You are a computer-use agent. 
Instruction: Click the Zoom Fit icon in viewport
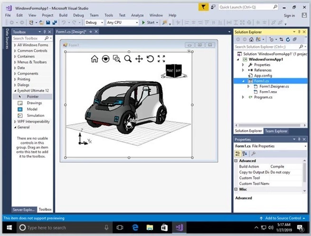click(161, 59)
